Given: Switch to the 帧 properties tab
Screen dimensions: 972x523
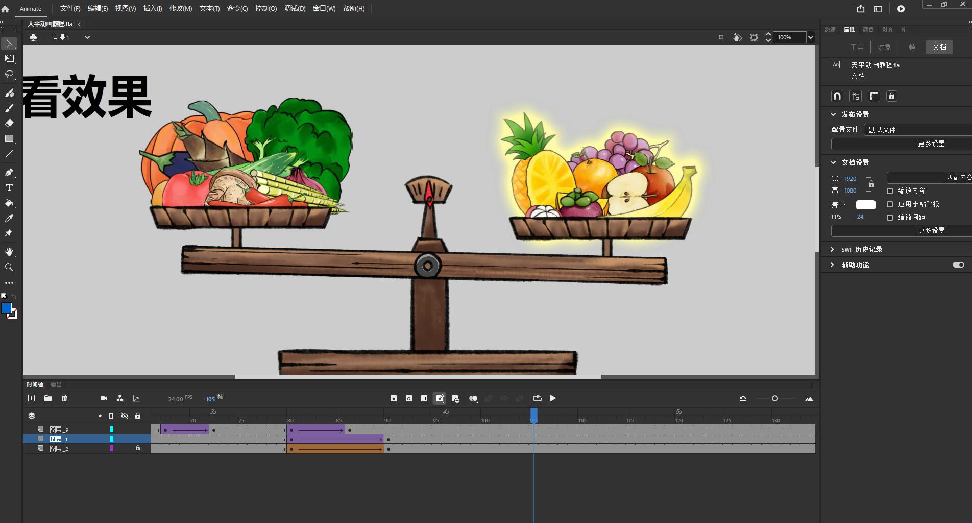Looking at the screenshot, I should [x=912, y=47].
